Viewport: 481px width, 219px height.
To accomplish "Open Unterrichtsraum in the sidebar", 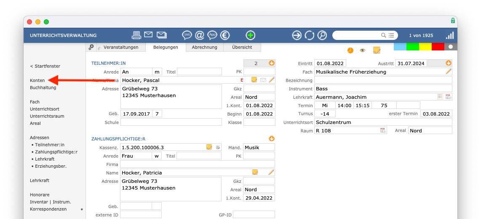I will point(47,116).
